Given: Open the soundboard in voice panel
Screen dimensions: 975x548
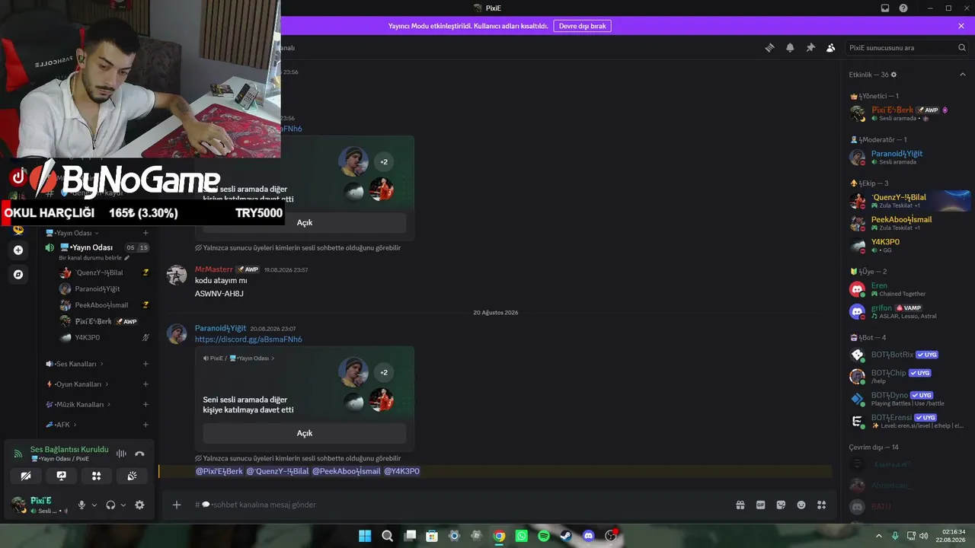Looking at the screenshot, I should pos(132,476).
